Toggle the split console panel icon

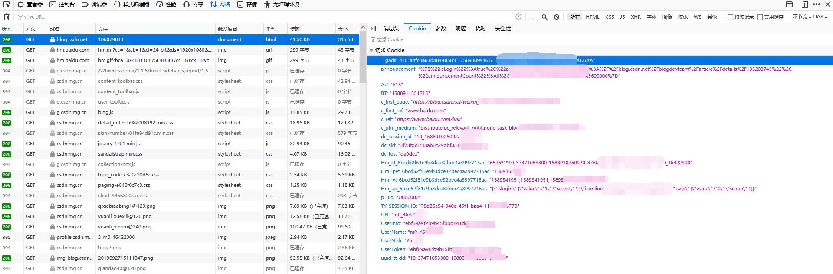[x=789, y=4]
